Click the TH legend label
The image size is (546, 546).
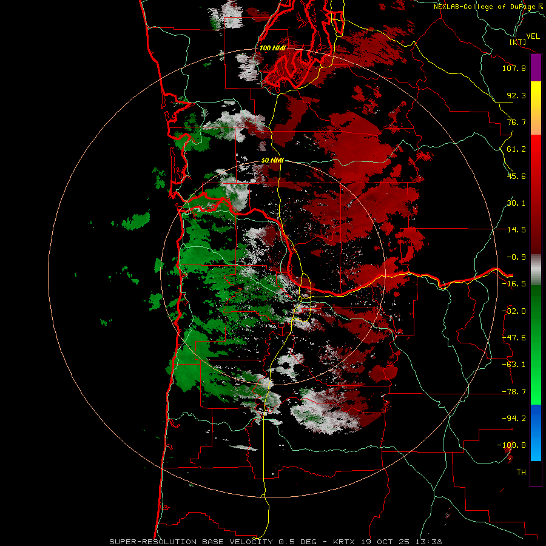pyautogui.click(x=521, y=472)
